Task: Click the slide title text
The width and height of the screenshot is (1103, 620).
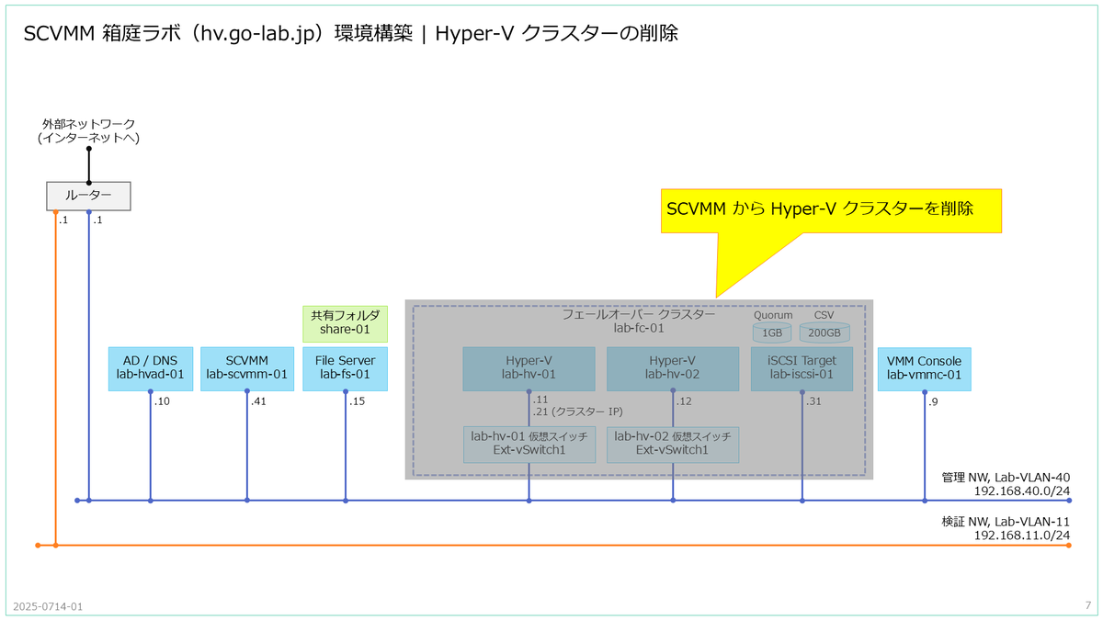Action: point(350,33)
